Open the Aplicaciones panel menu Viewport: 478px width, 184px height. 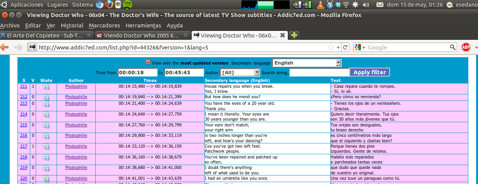pyautogui.click(x=27, y=5)
